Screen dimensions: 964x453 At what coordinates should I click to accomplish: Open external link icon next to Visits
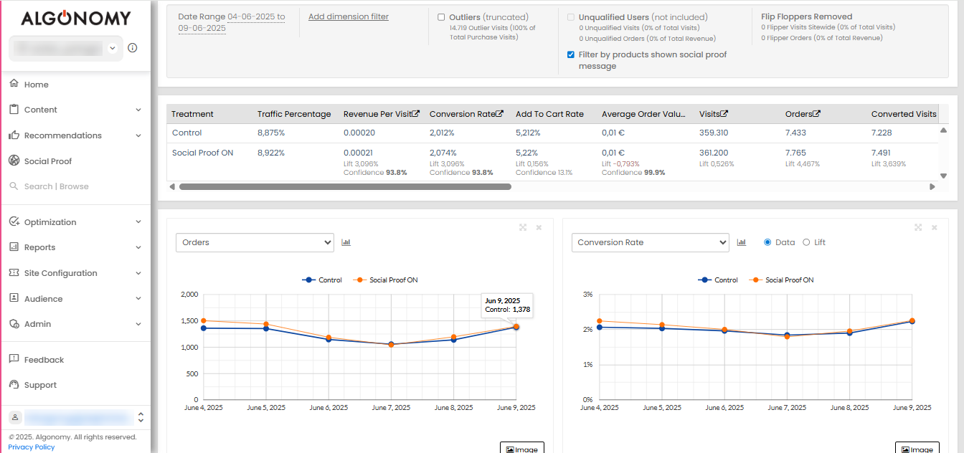coord(724,114)
